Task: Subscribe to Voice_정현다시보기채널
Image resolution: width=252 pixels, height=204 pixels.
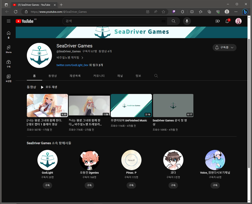Action: (x=215, y=185)
